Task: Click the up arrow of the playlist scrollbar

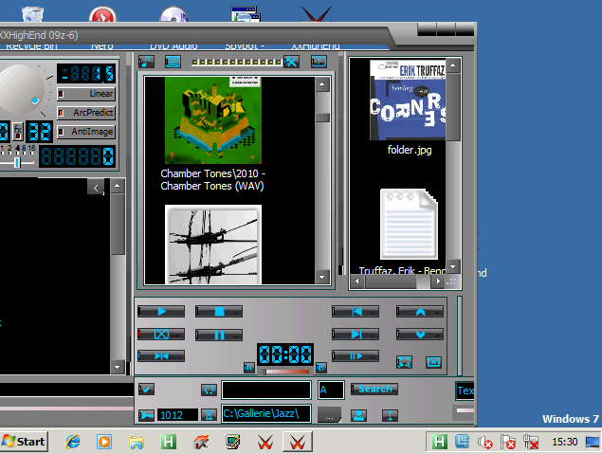Action: point(118,186)
